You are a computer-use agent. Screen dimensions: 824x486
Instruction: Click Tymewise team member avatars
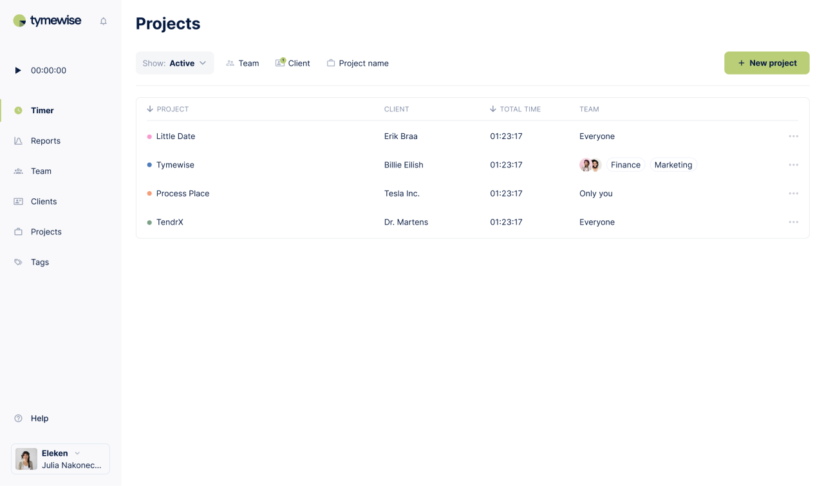coord(590,165)
